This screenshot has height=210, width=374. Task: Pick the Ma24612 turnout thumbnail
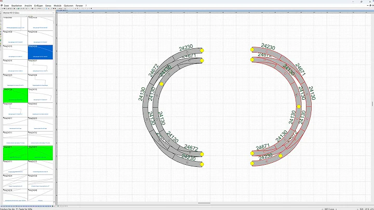coord(41,124)
